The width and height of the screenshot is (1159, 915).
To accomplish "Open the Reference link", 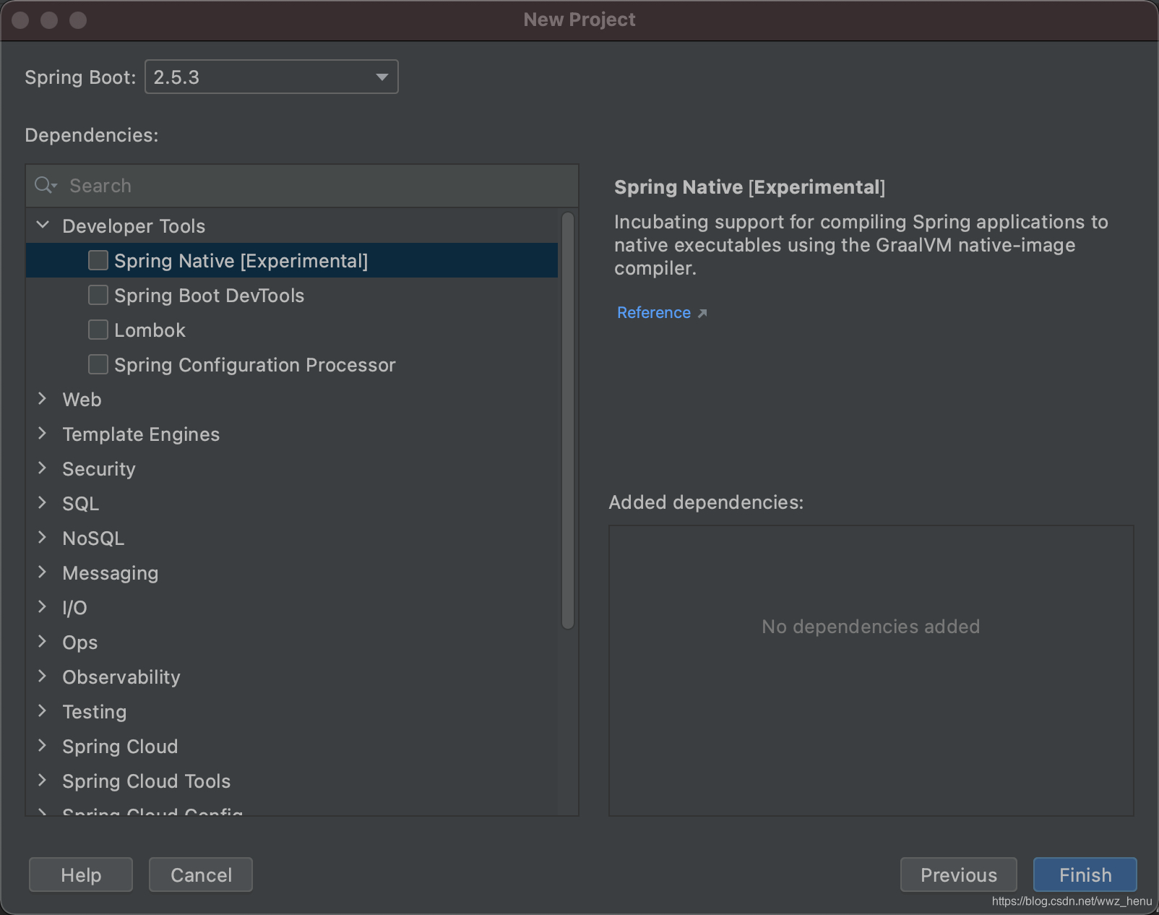I will pos(654,313).
